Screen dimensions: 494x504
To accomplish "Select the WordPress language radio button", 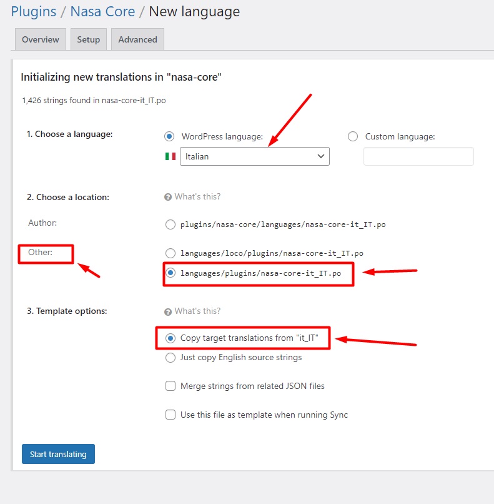I will (169, 136).
